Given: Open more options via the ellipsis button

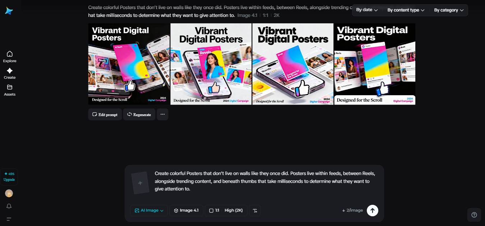Looking at the screenshot, I should (x=162, y=114).
